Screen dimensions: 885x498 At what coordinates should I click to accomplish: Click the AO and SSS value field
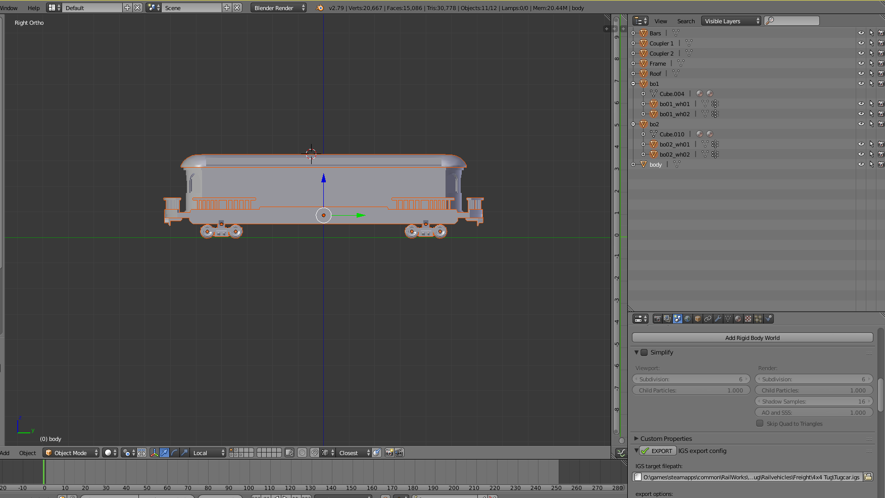point(814,412)
